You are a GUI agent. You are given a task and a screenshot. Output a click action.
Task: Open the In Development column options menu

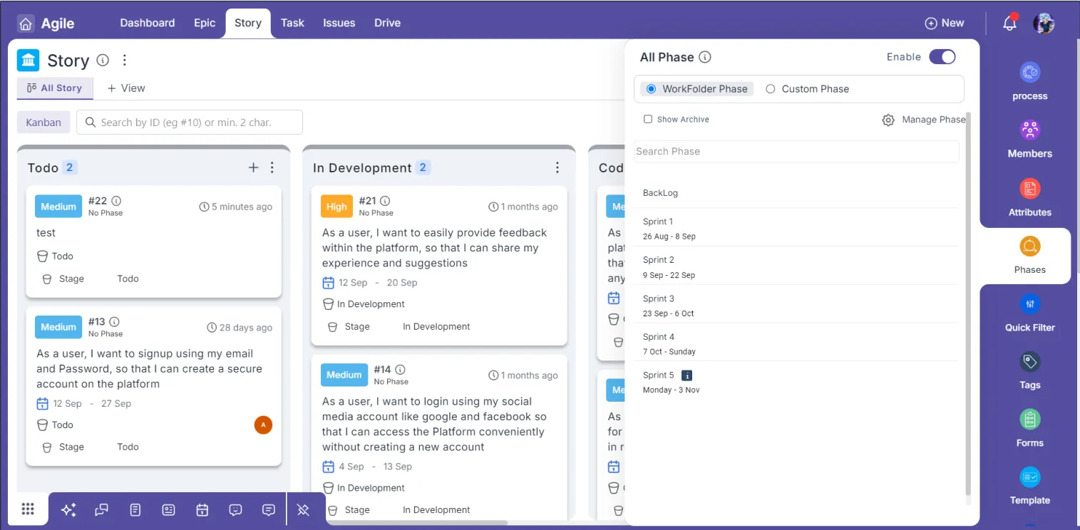click(557, 167)
